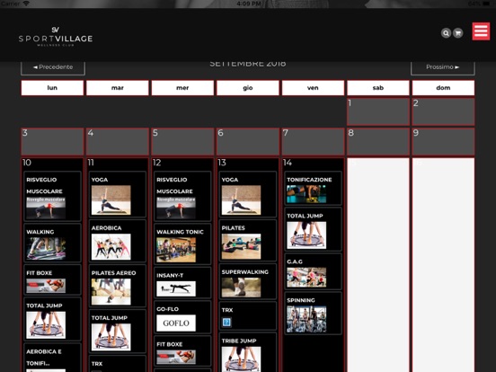Click the gio day header
Screen dimensions: 496x372
[x=248, y=88]
